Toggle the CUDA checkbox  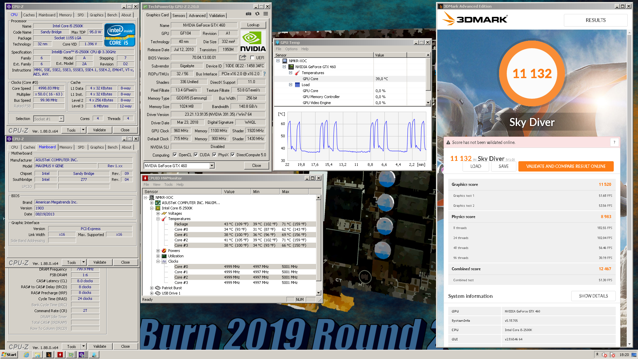tap(196, 155)
